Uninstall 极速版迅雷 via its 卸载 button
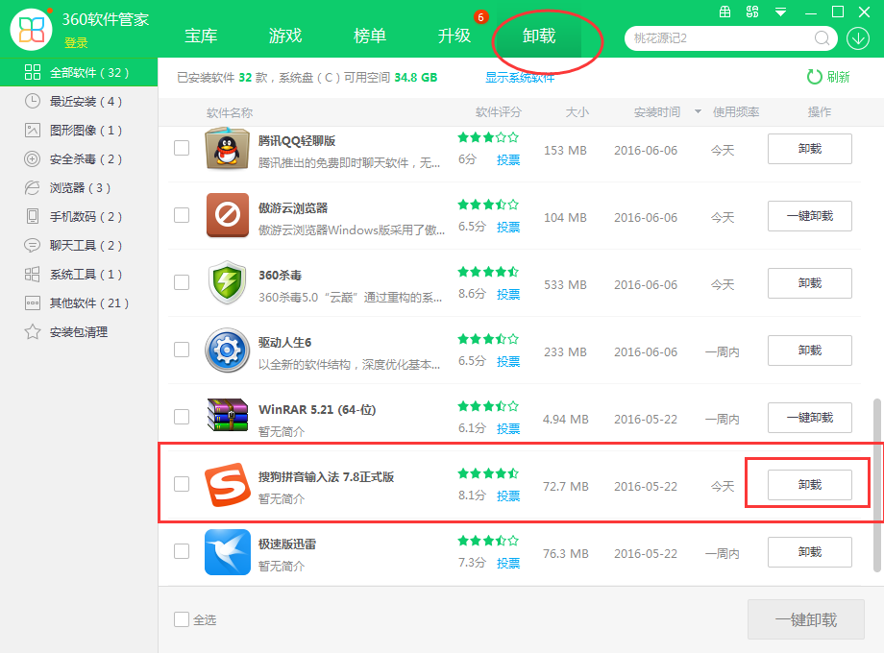Viewport: 884px width, 653px height. 811,552
